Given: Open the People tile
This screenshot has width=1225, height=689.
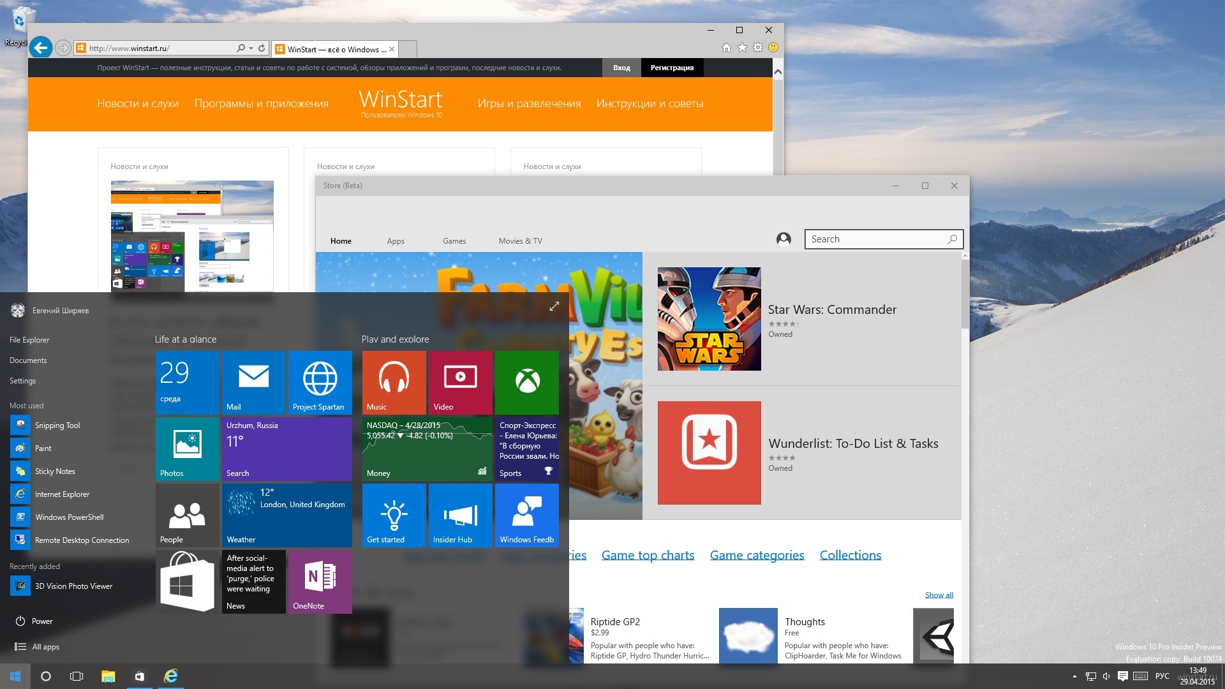Looking at the screenshot, I should (x=187, y=515).
